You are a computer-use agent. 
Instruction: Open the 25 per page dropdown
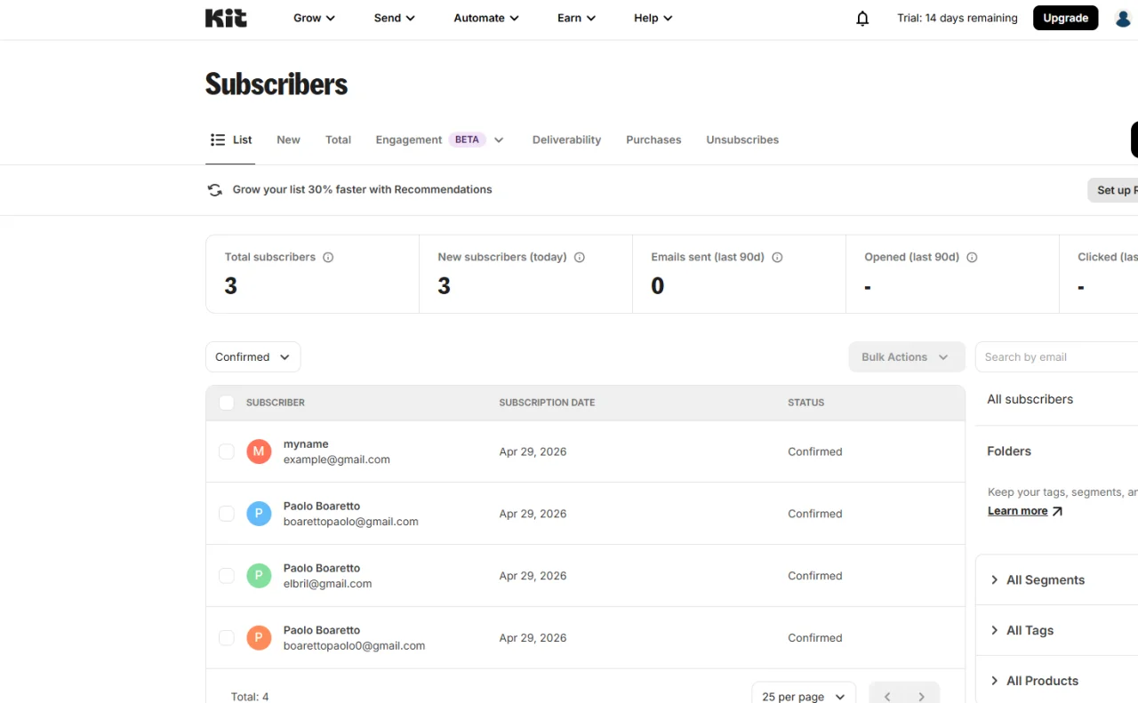[x=804, y=697]
